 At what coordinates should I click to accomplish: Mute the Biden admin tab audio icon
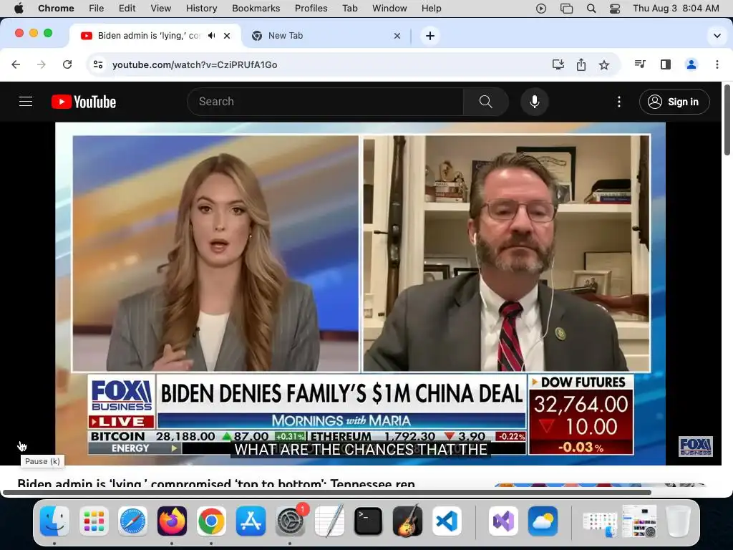point(212,36)
